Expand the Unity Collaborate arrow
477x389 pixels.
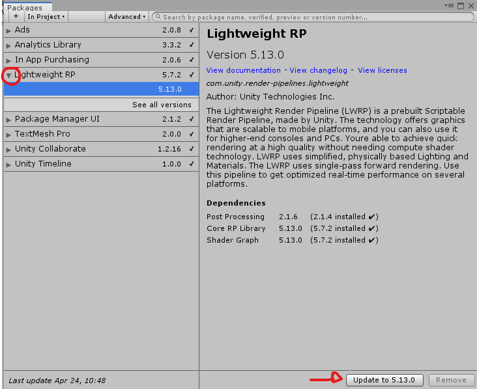point(8,150)
